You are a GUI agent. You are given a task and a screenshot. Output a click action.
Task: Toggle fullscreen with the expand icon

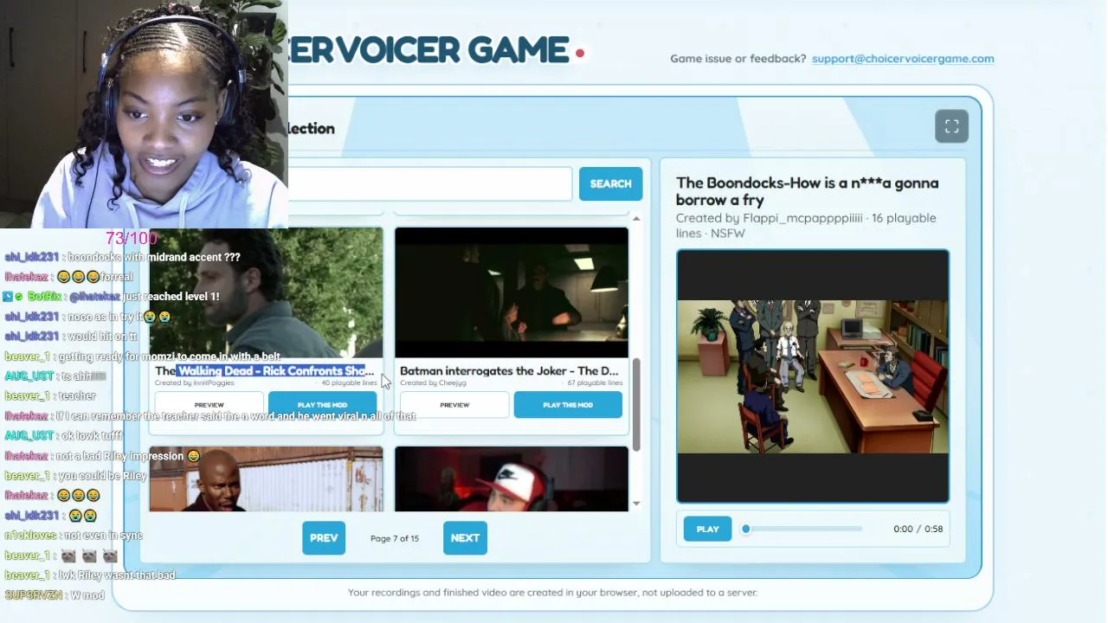coord(951,126)
